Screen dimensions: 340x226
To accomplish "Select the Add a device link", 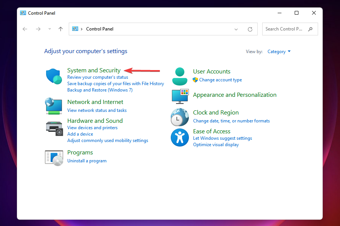I will (80, 134).
